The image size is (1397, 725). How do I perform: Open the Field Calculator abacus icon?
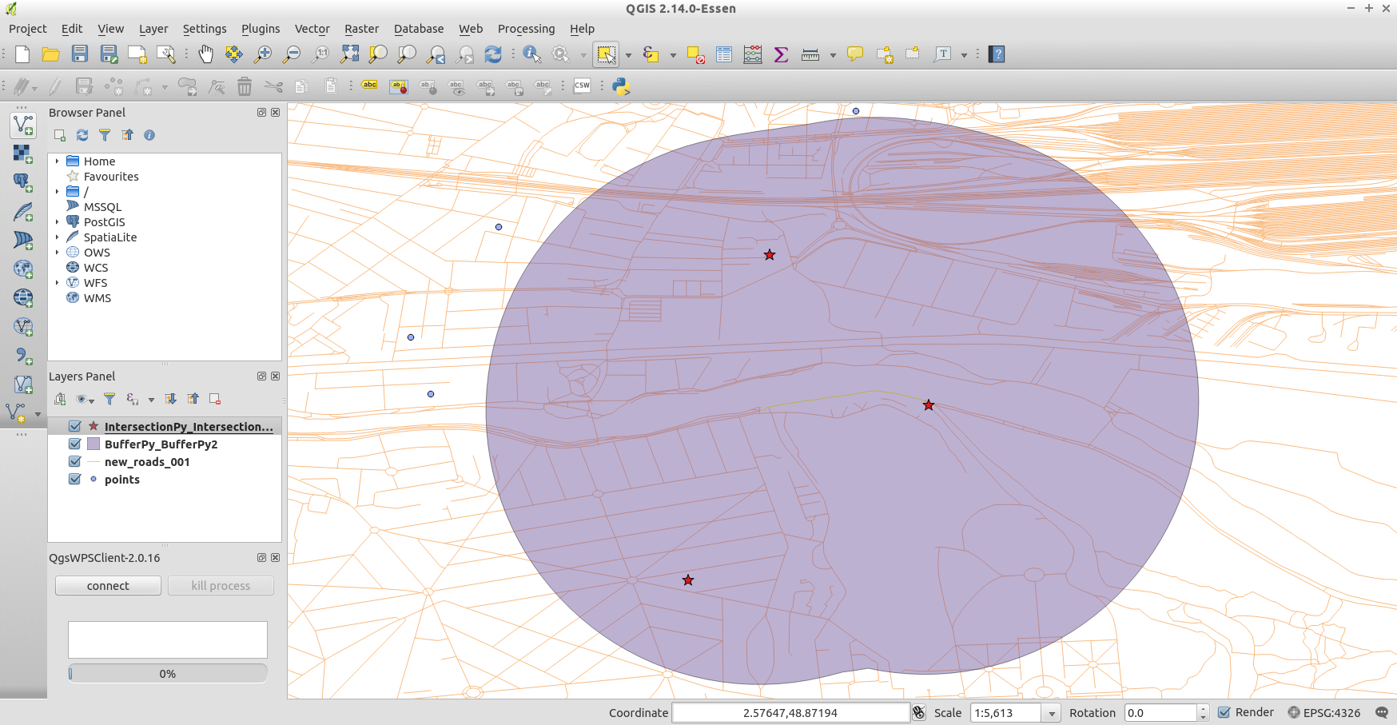click(753, 54)
